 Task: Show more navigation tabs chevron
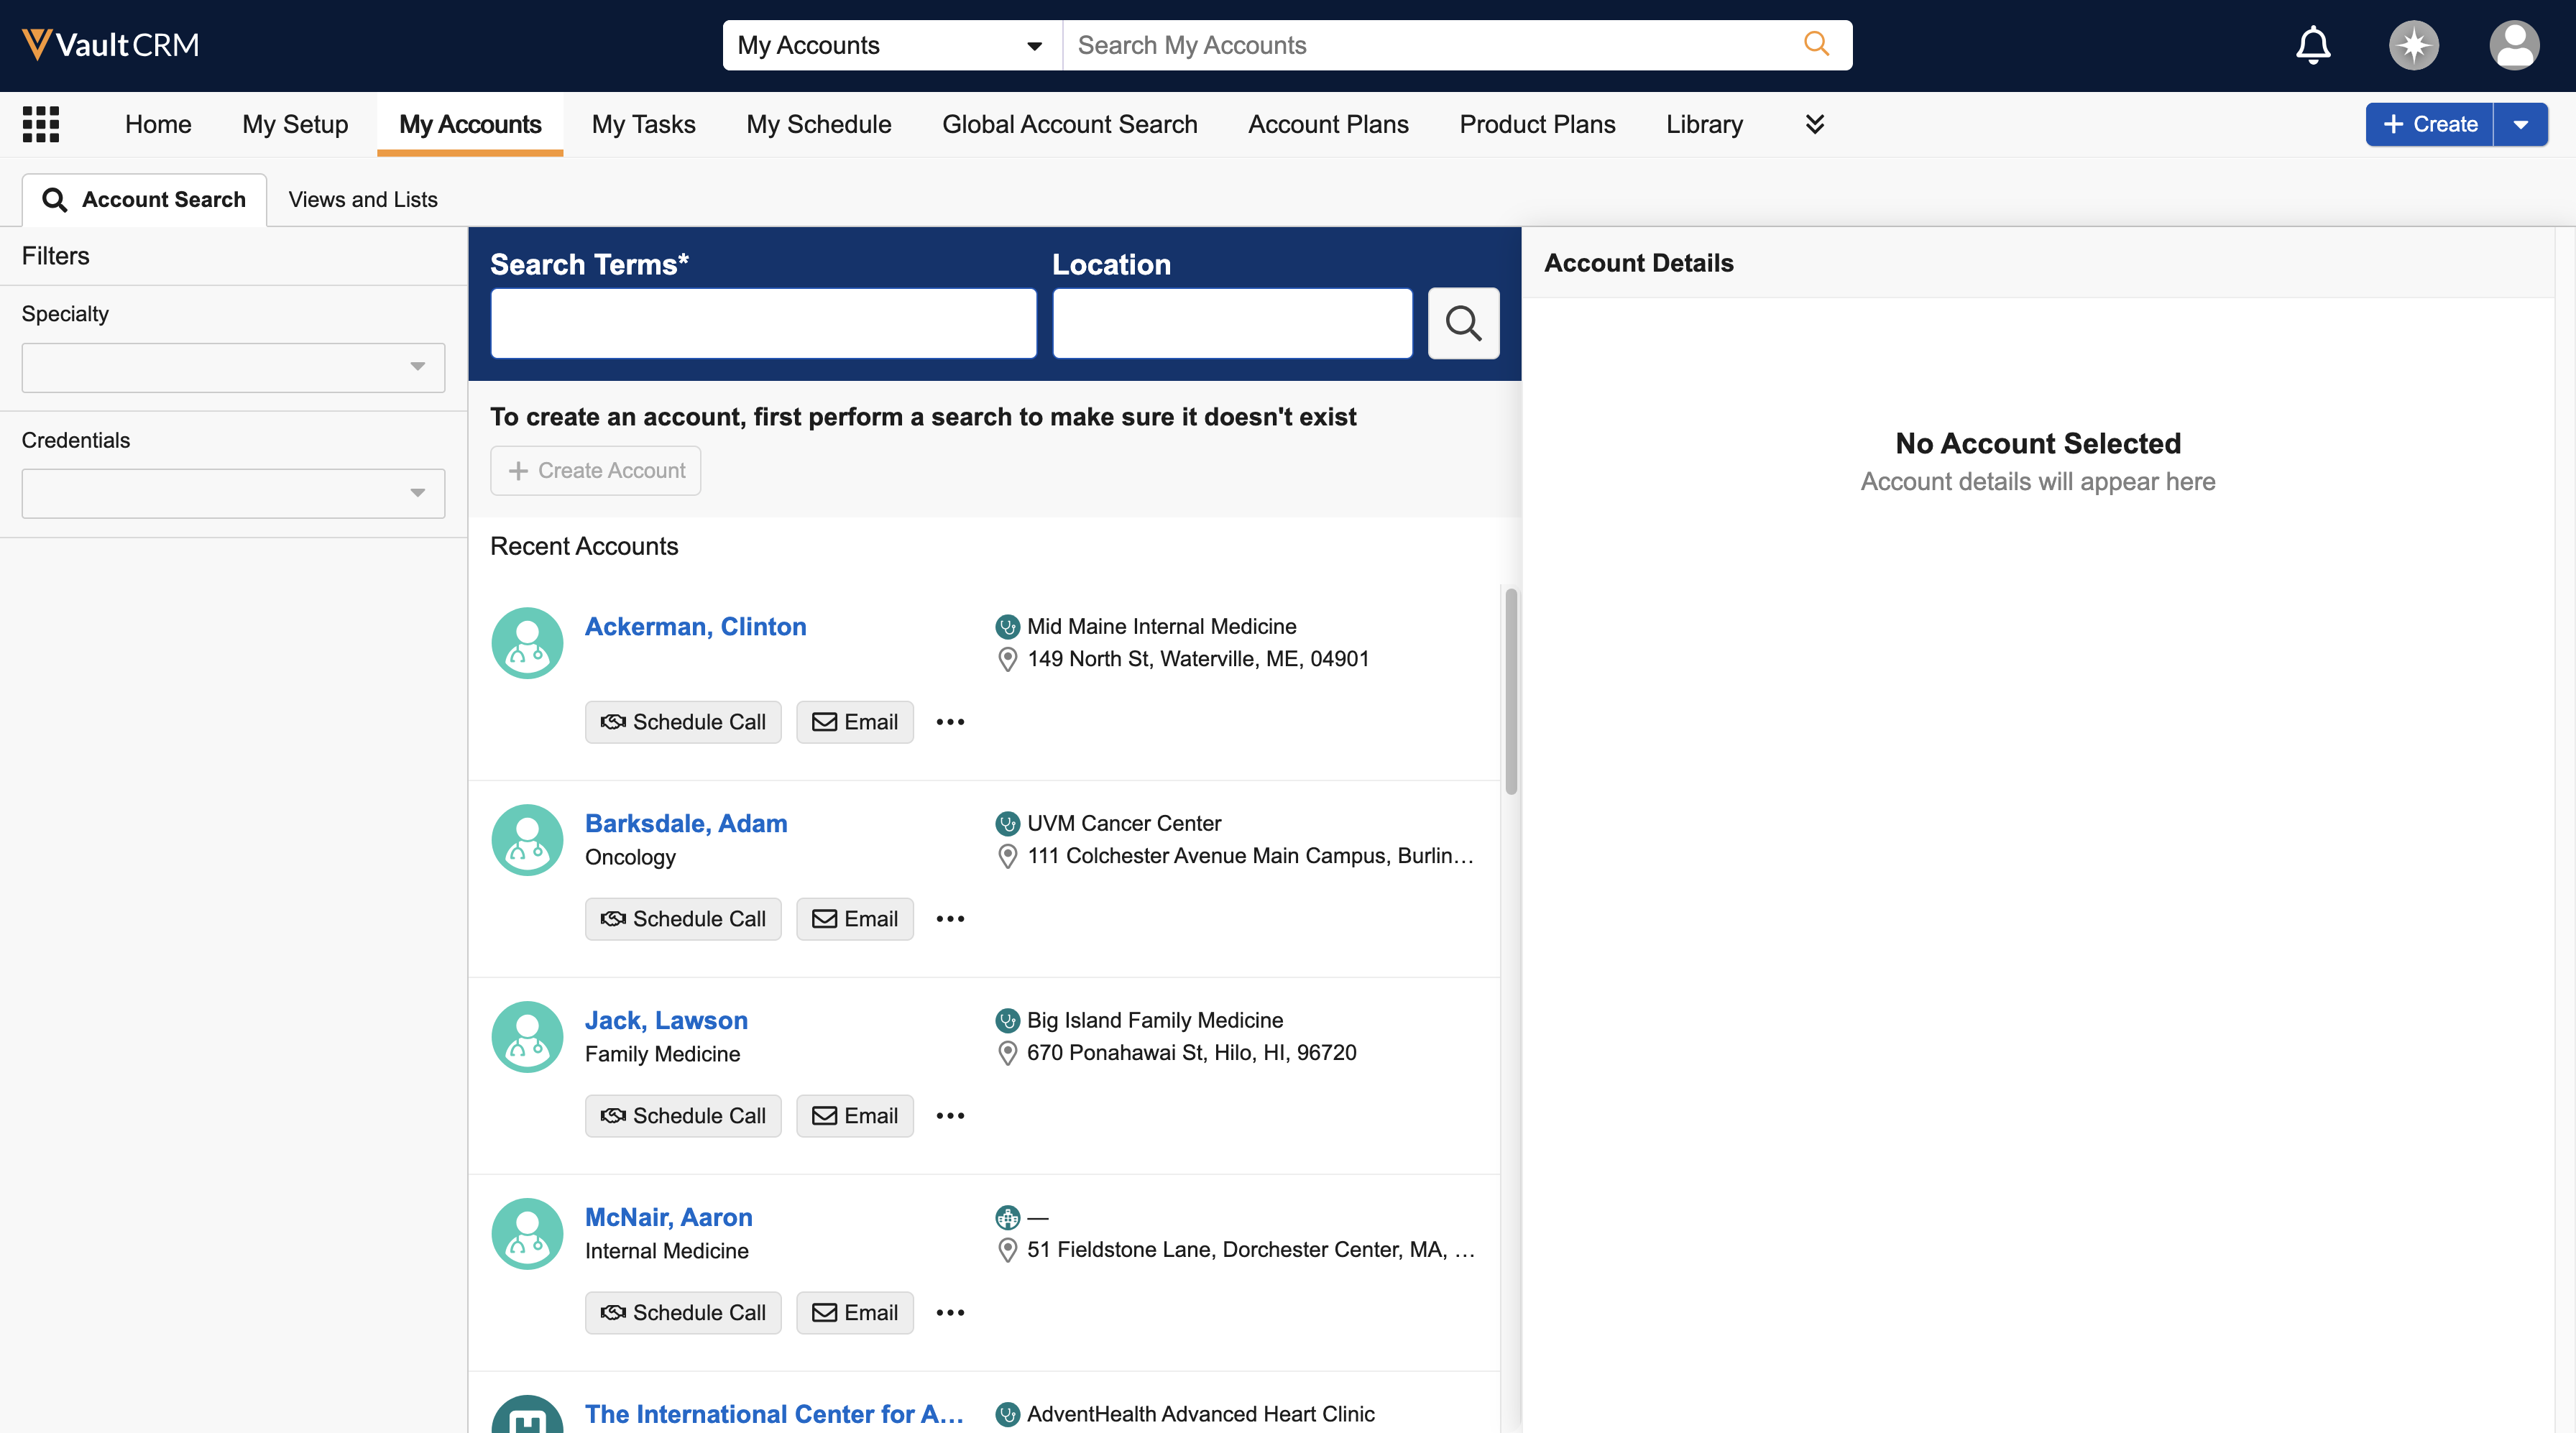pyautogui.click(x=1814, y=124)
